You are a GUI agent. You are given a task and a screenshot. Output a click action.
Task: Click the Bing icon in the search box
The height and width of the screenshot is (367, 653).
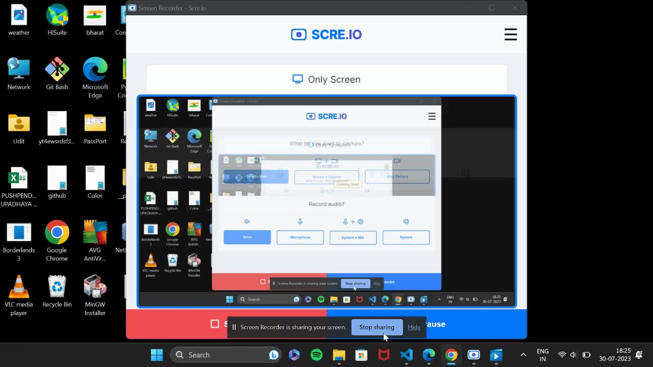click(x=273, y=355)
